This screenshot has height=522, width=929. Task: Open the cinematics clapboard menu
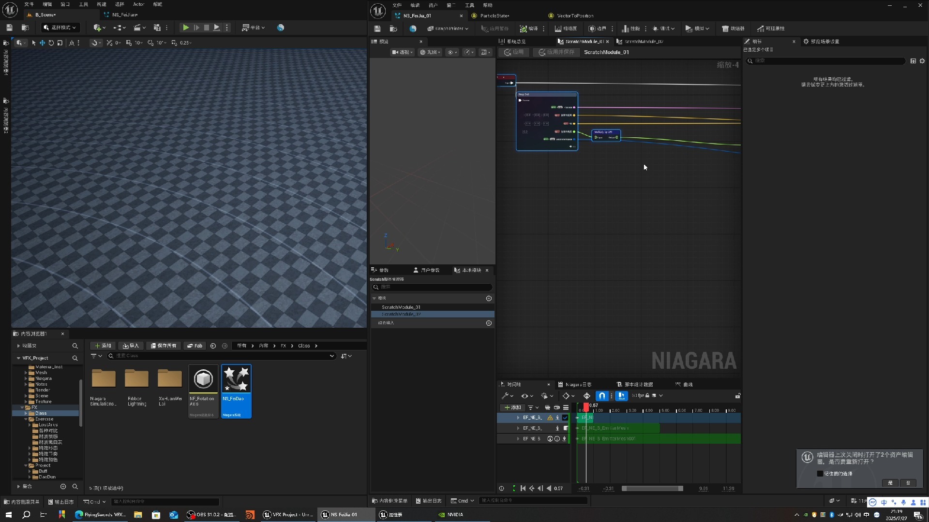[x=140, y=28]
